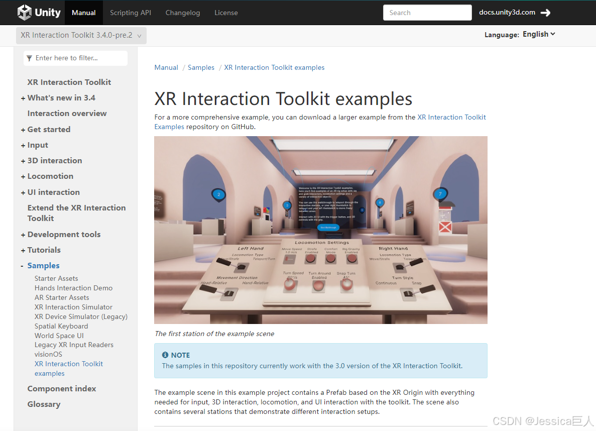
Task: Focus the Search field
Action: coord(427,13)
